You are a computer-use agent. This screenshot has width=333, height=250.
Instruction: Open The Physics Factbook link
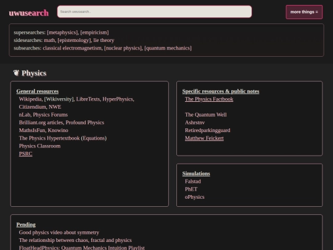(209, 99)
